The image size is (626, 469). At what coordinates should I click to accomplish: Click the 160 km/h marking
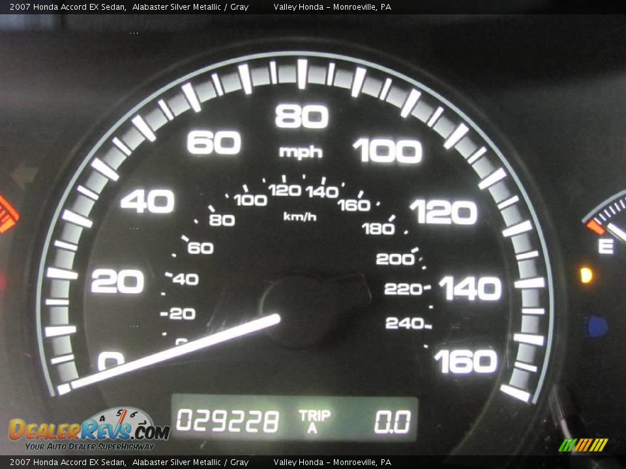[x=353, y=205]
